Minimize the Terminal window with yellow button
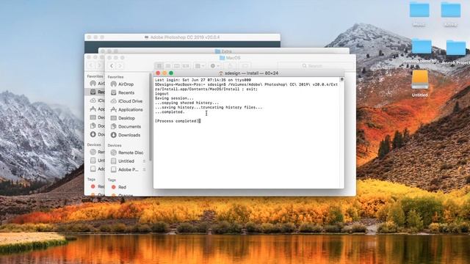 164,73
